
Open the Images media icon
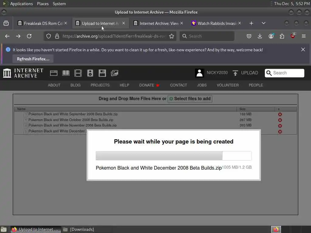114,73
